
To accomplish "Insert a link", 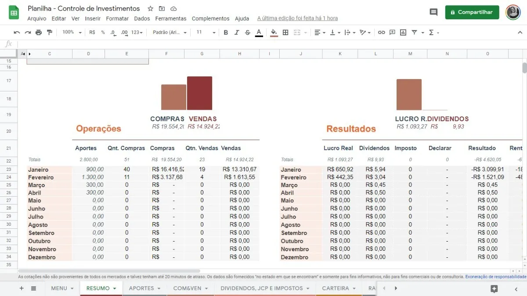I will [x=381, y=32].
